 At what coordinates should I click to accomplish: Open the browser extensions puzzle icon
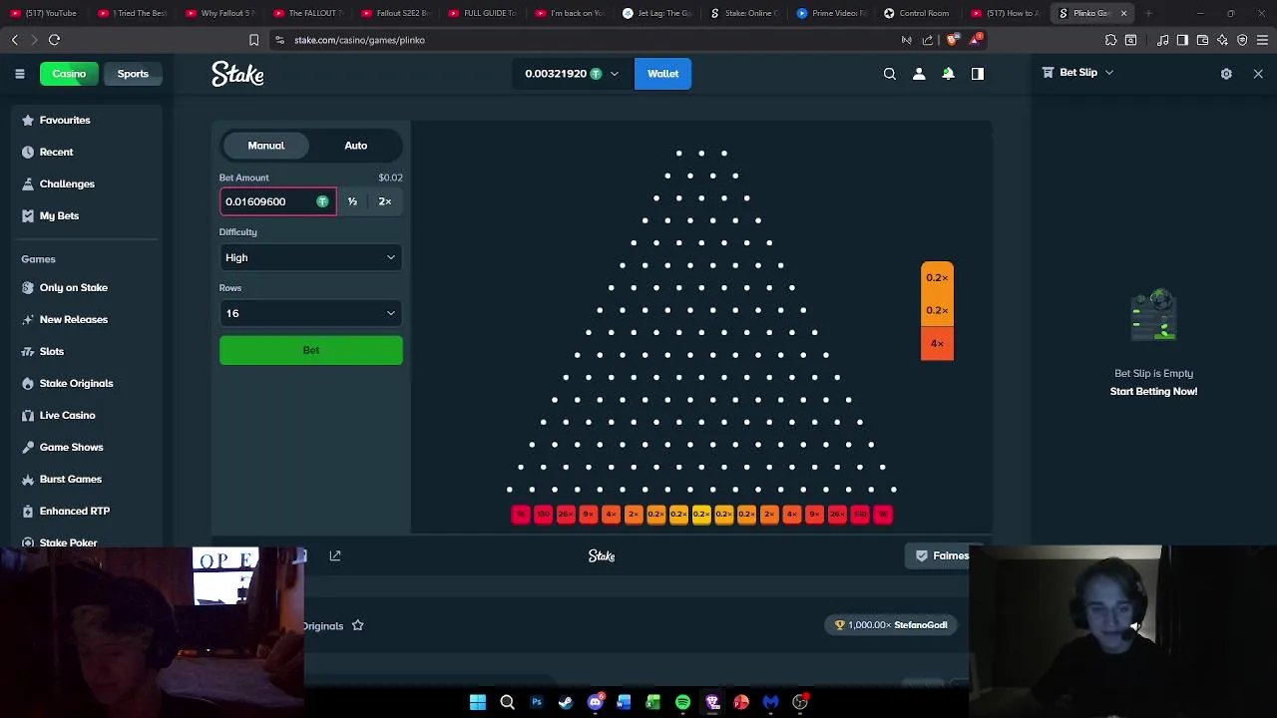coord(1110,40)
